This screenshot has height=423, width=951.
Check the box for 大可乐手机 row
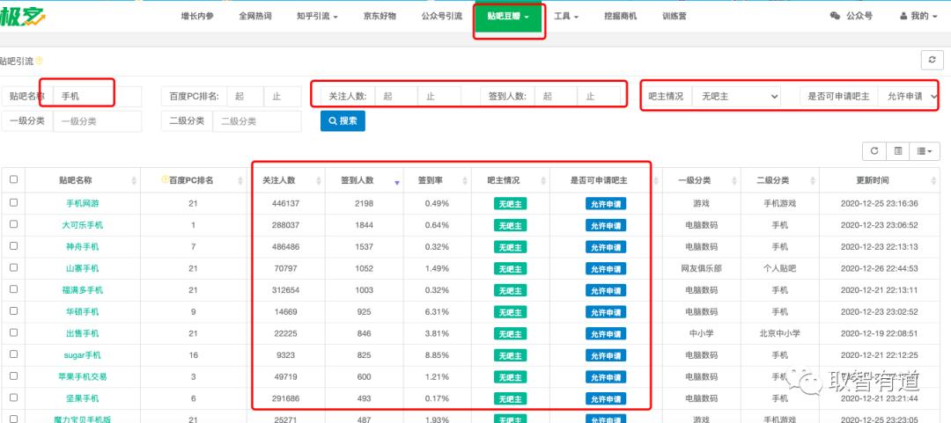pyautogui.click(x=13, y=224)
